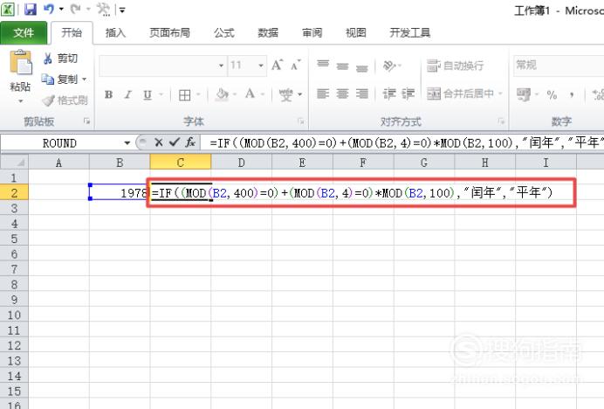This screenshot has width=604, height=409.
Task: Switch to the 公式 ribbon tab
Action: pos(223,33)
